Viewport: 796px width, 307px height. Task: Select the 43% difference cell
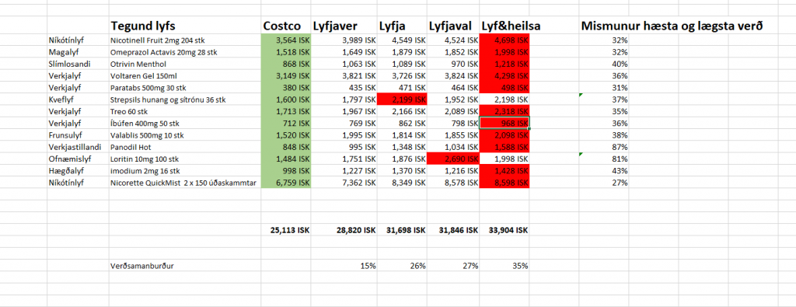click(x=604, y=170)
